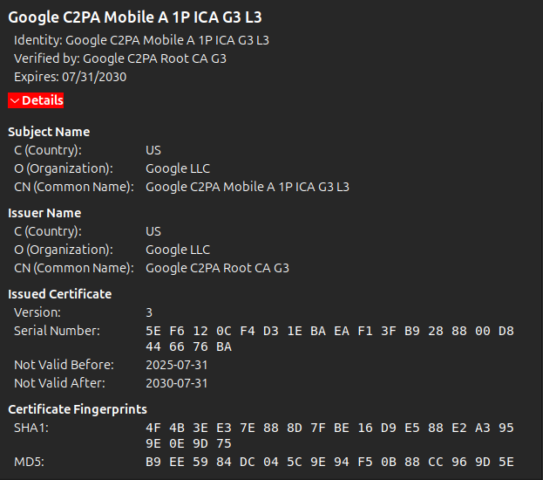Select the Verified by line

tap(120, 58)
